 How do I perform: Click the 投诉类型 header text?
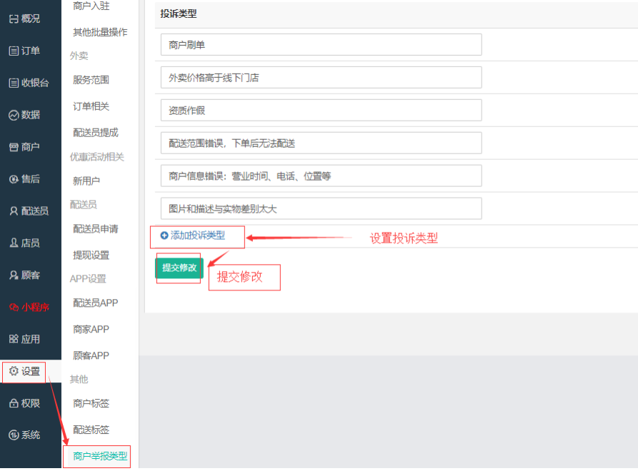pos(179,14)
